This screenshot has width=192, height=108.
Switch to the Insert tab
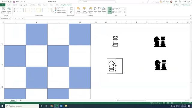tap(15, 5)
